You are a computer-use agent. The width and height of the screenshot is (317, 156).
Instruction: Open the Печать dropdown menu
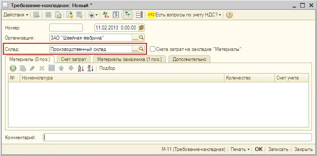[x=240, y=149]
